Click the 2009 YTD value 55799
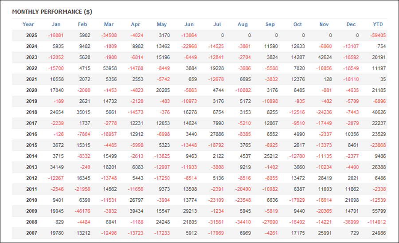 (x=379, y=211)
